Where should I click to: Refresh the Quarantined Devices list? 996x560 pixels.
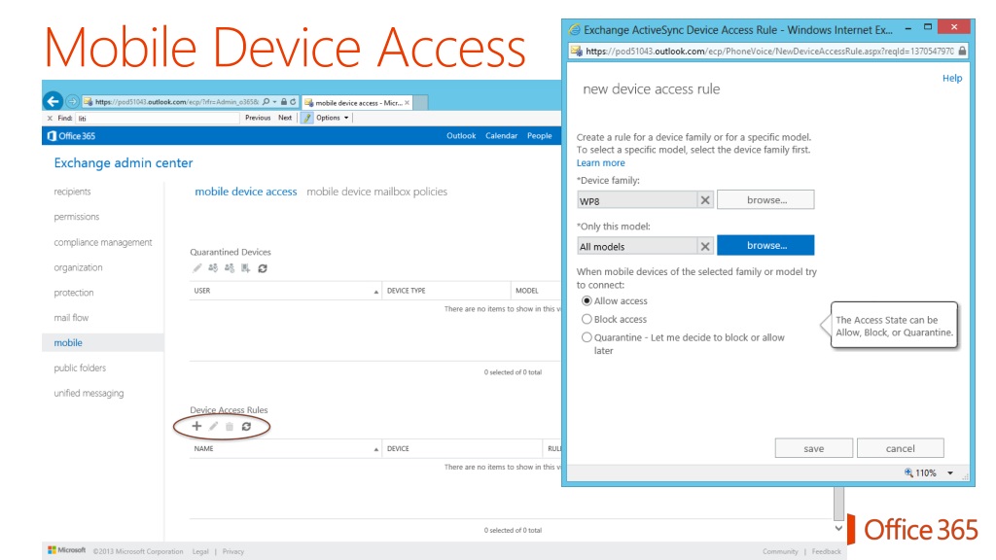(263, 268)
